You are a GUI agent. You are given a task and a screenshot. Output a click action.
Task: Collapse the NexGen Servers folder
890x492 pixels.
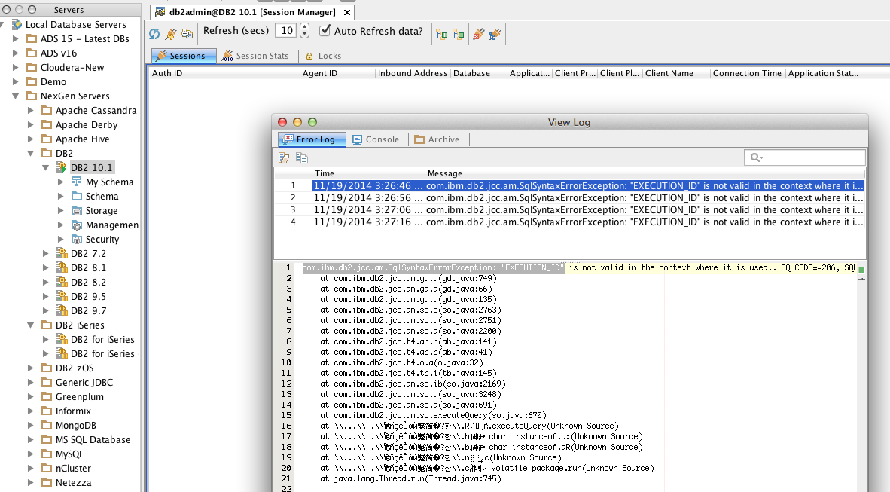click(16, 96)
